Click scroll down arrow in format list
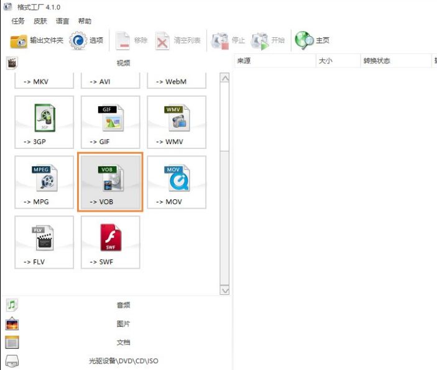The height and width of the screenshot is (370, 437). click(224, 290)
